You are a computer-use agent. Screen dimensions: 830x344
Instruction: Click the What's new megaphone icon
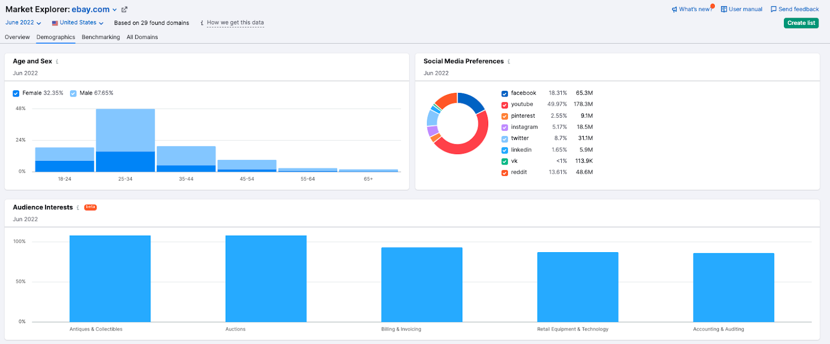(x=674, y=9)
